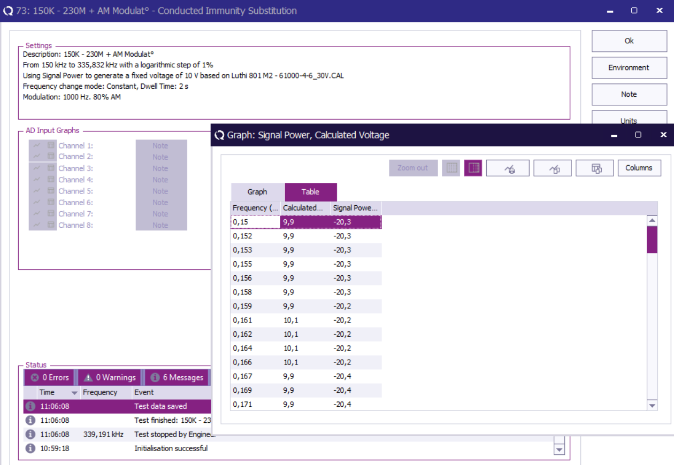Click the copy table windows icon button
This screenshot has width=674, height=465.
595,168
